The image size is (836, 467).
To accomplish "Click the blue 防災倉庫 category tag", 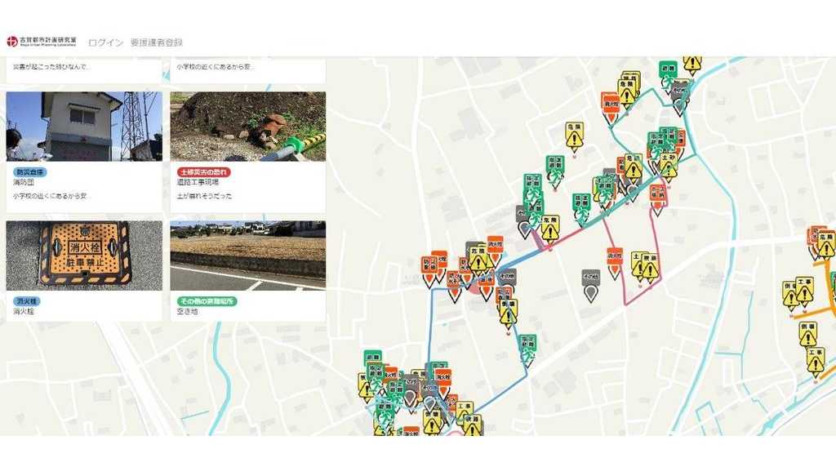I will tap(30, 172).
